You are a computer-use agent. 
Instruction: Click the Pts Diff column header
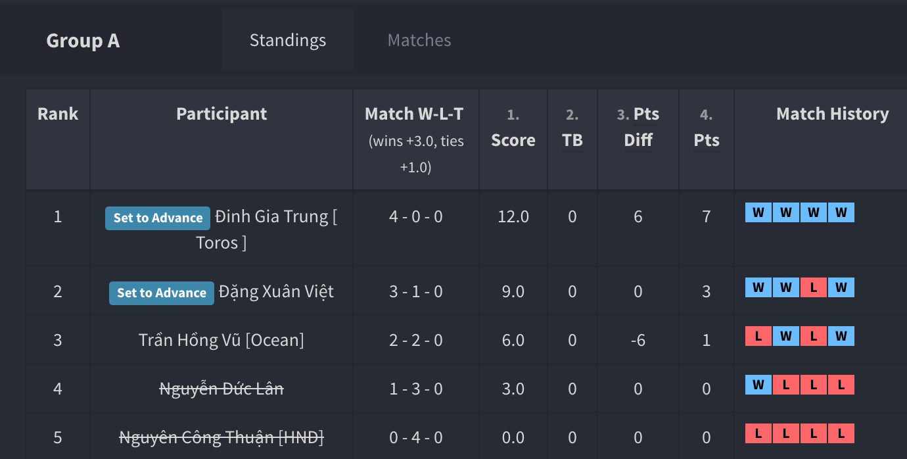pyautogui.click(x=638, y=127)
